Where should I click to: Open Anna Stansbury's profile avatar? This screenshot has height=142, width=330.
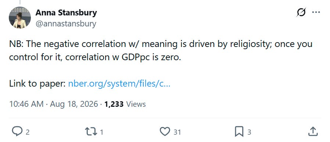point(19,18)
